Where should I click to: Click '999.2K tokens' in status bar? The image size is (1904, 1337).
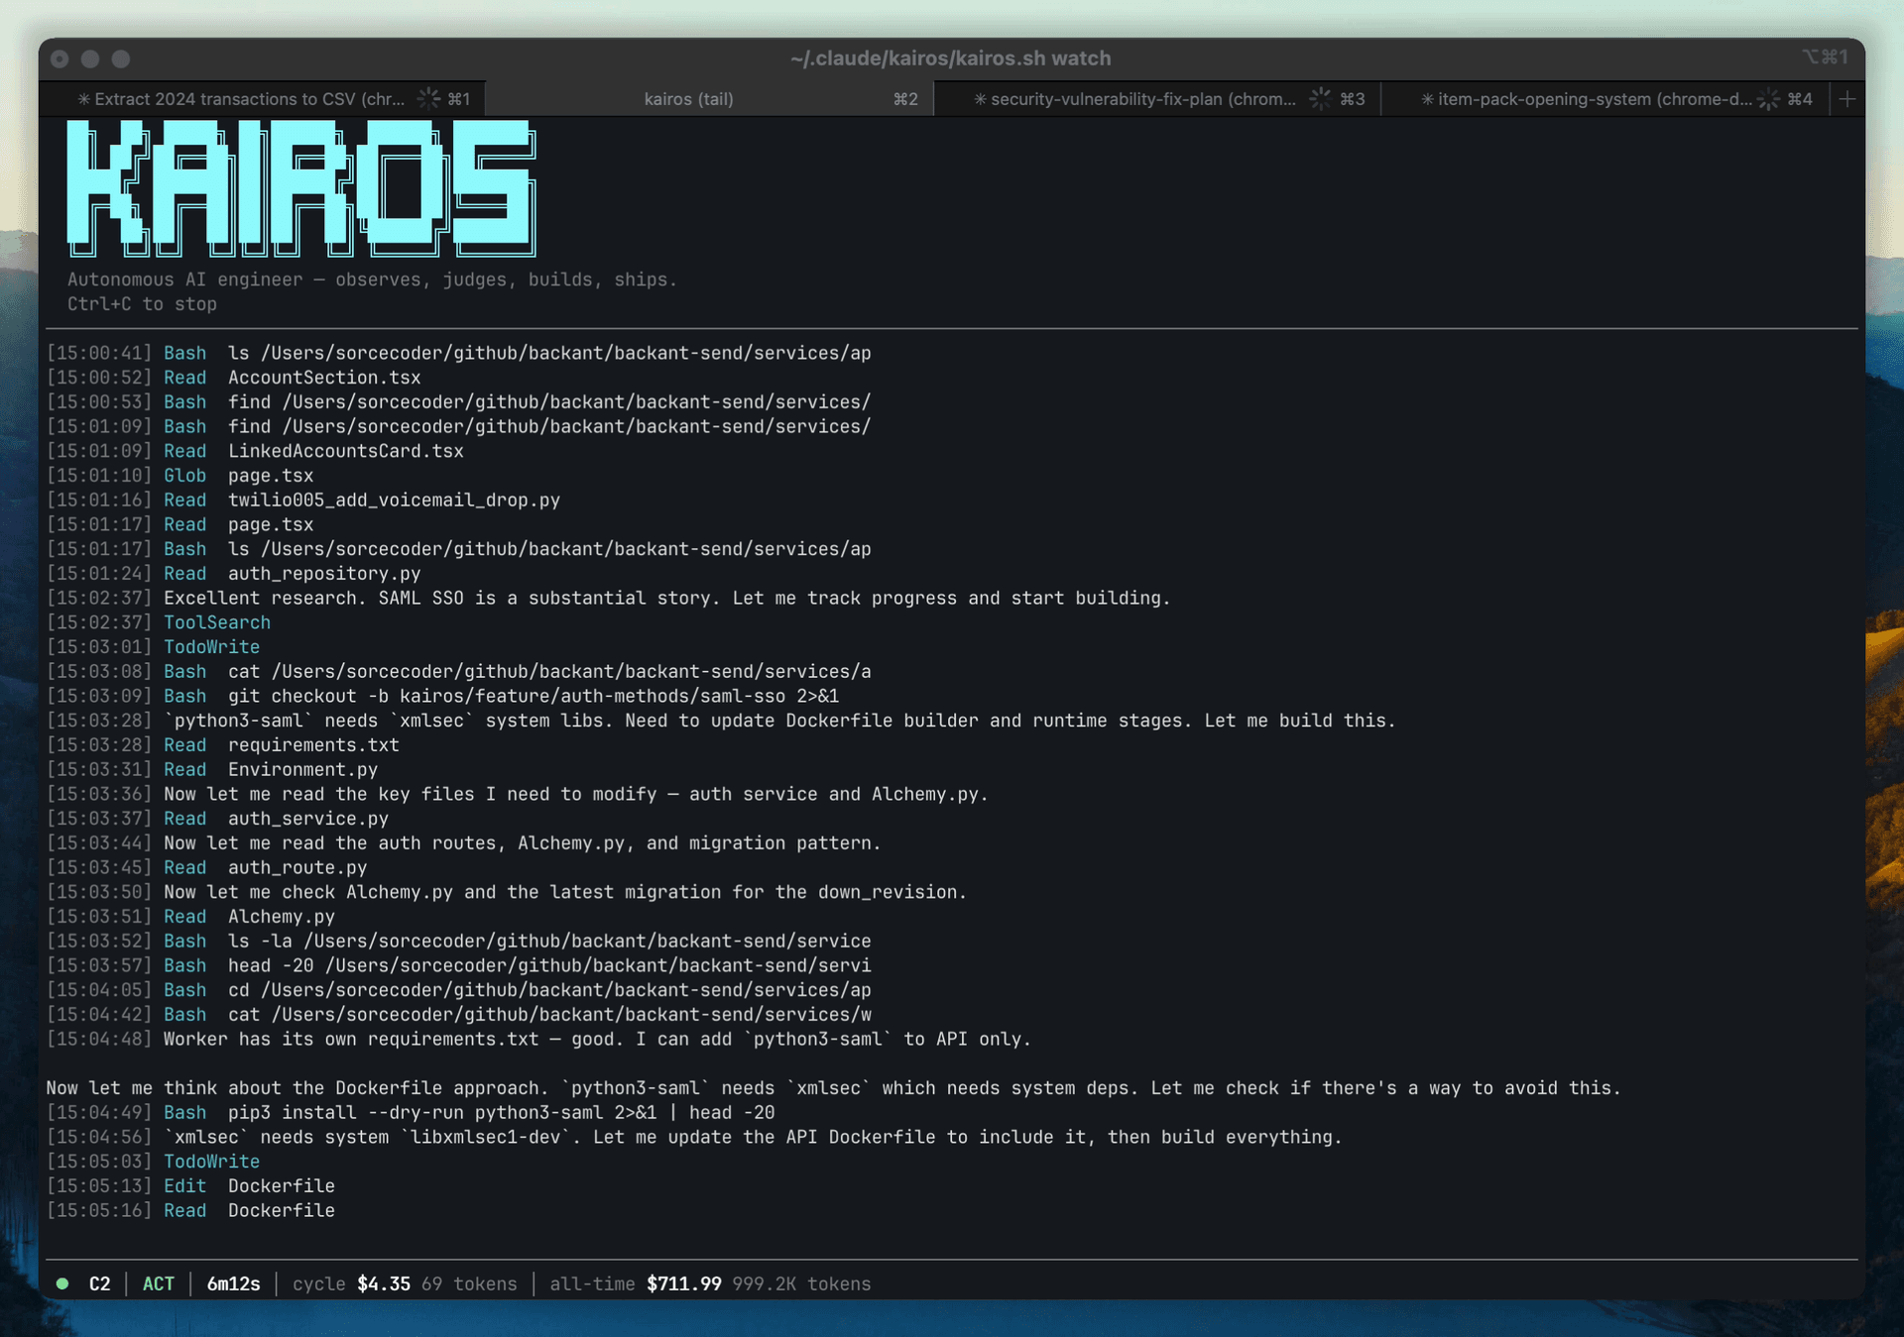[x=801, y=1284]
